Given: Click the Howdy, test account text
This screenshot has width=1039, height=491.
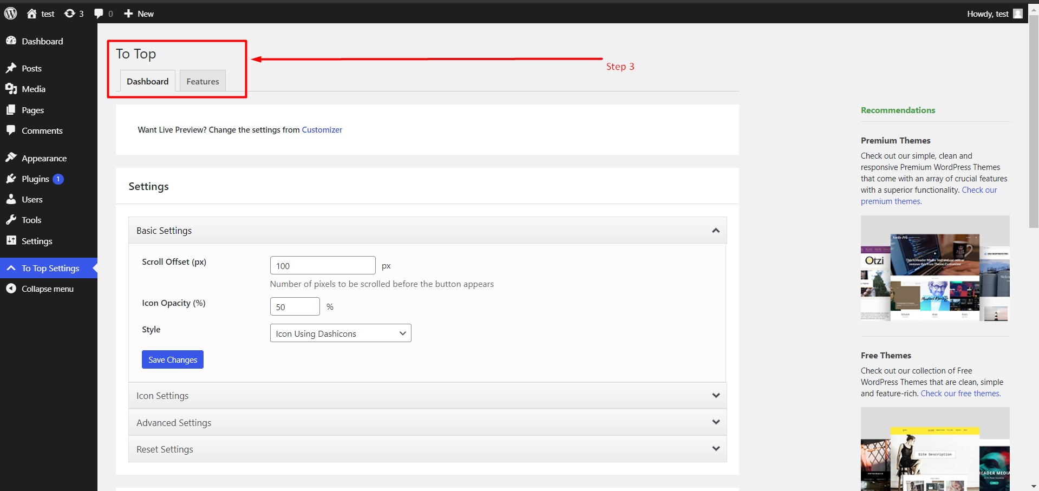Looking at the screenshot, I should point(988,14).
